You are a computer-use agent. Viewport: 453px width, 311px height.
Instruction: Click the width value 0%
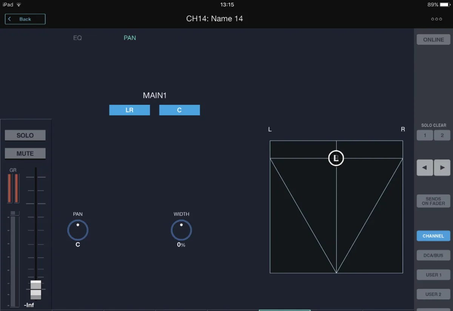[181, 245]
